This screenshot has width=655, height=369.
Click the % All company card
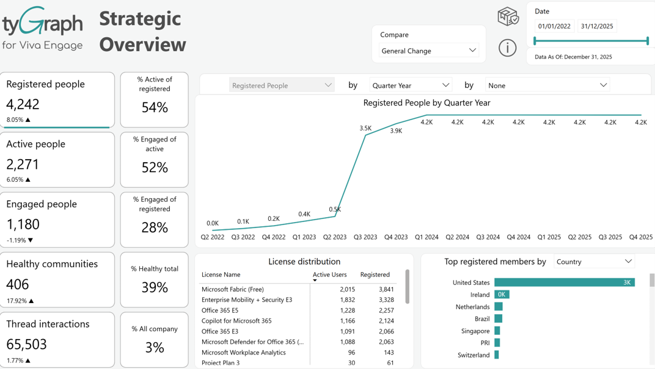pos(155,340)
